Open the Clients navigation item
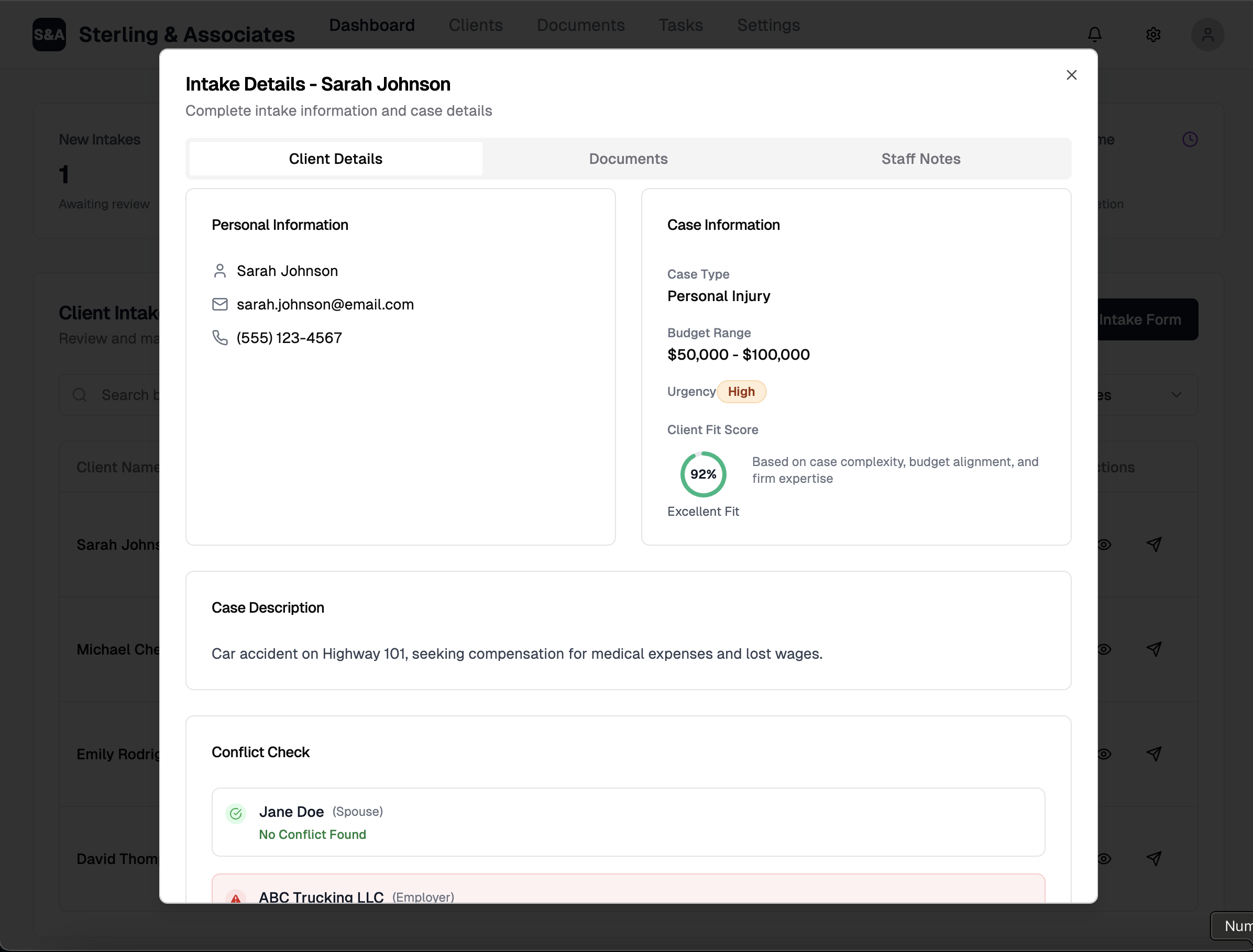Screen dimensions: 1253x952 click(476, 25)
